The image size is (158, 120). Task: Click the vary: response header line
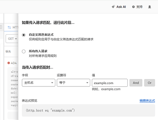(x=14, y=105)
